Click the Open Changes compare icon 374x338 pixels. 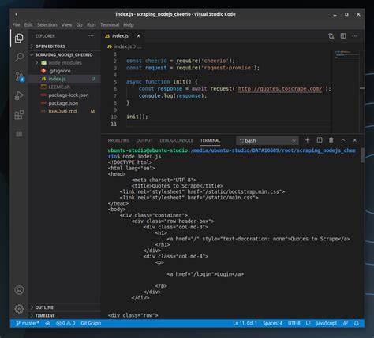[x=331, y=36]
